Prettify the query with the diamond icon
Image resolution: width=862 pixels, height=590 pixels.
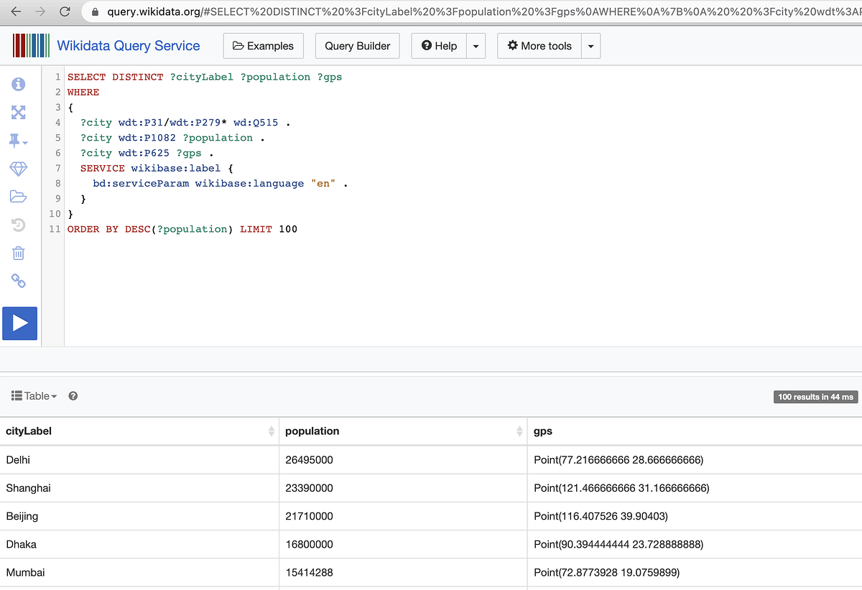tap(18, 169)
